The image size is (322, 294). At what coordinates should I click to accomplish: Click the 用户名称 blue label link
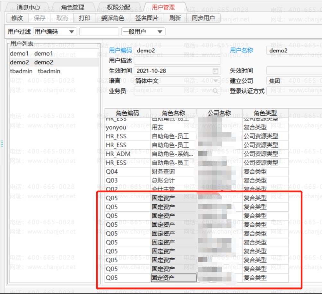click(241, 50)
